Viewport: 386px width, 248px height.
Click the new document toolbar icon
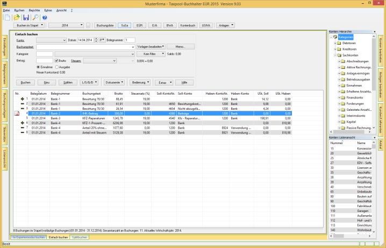6,18
